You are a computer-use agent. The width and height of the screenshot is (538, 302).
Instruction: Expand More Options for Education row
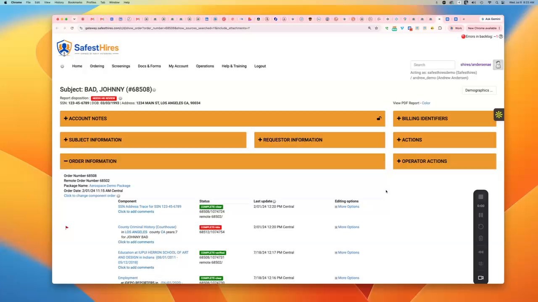347,253
